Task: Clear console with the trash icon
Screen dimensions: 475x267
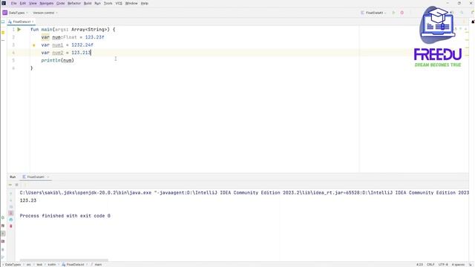Action: tap(11, 226)
